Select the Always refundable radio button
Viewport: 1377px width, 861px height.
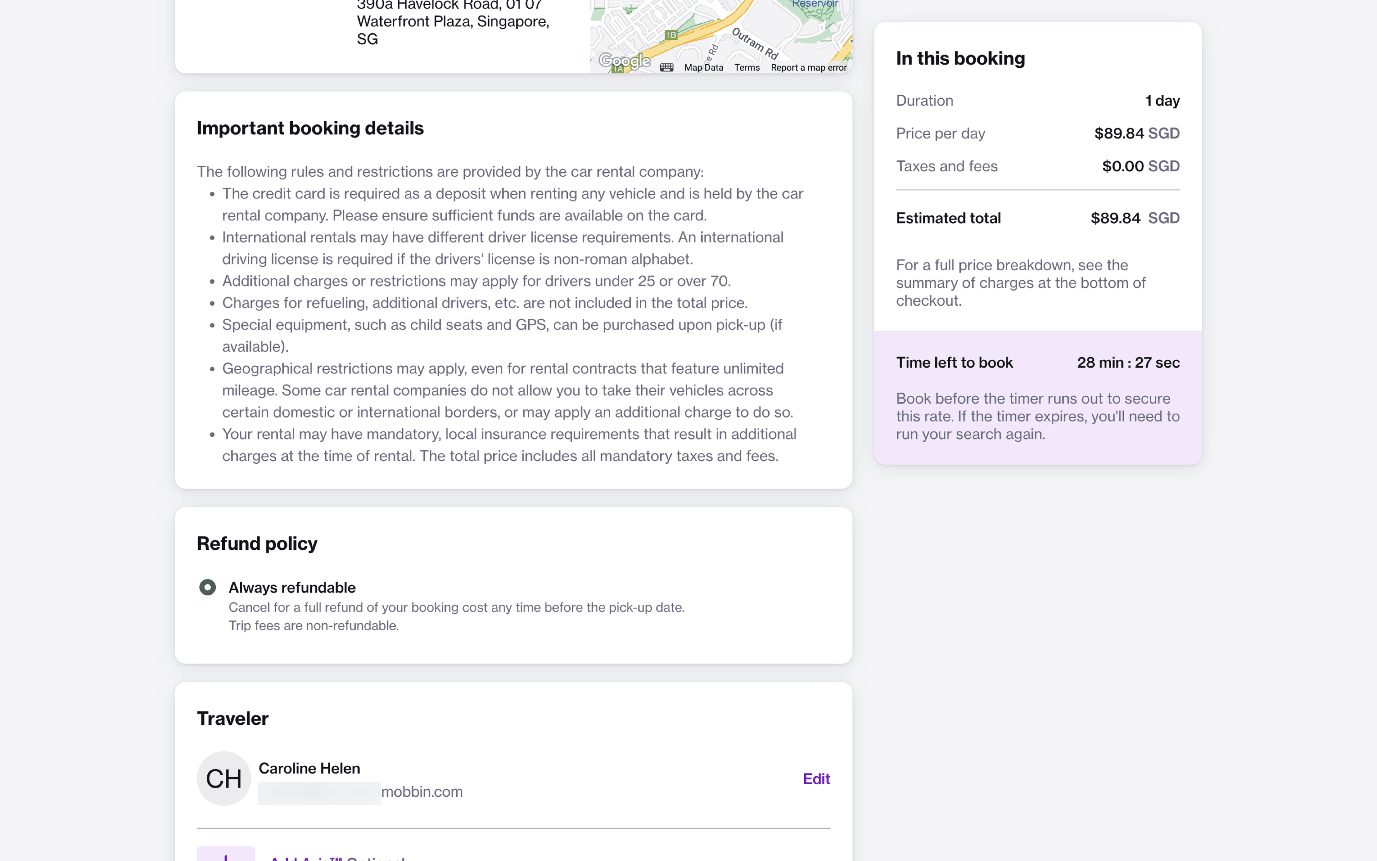click(208, 587)
